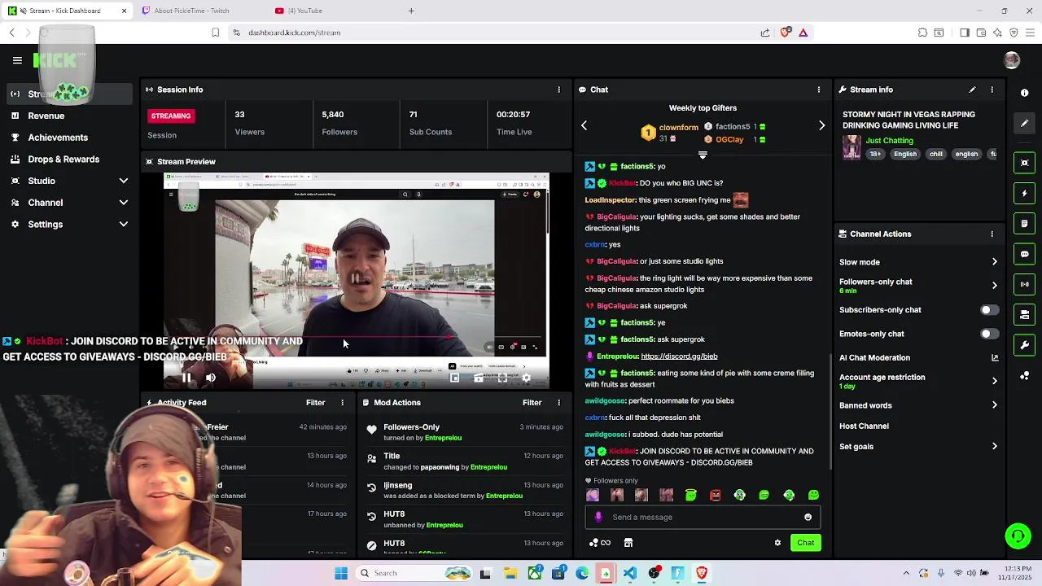Screen dimensions: 1042x586
Task: Open Channel Actions panel three-dot menu
Action: [x=992, y=234]
